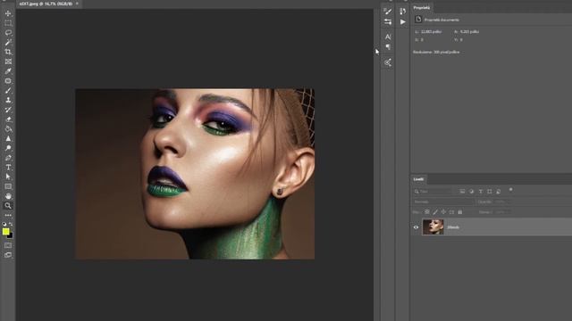Lock all layer attributes

tap(460, 212)
